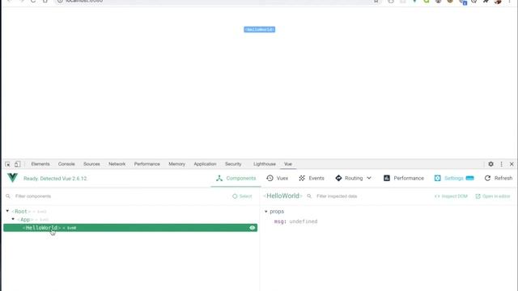This screenshot has height=291, width=518.
Task: Select the Vue devtools tab
Action: [x=288, y=164]
